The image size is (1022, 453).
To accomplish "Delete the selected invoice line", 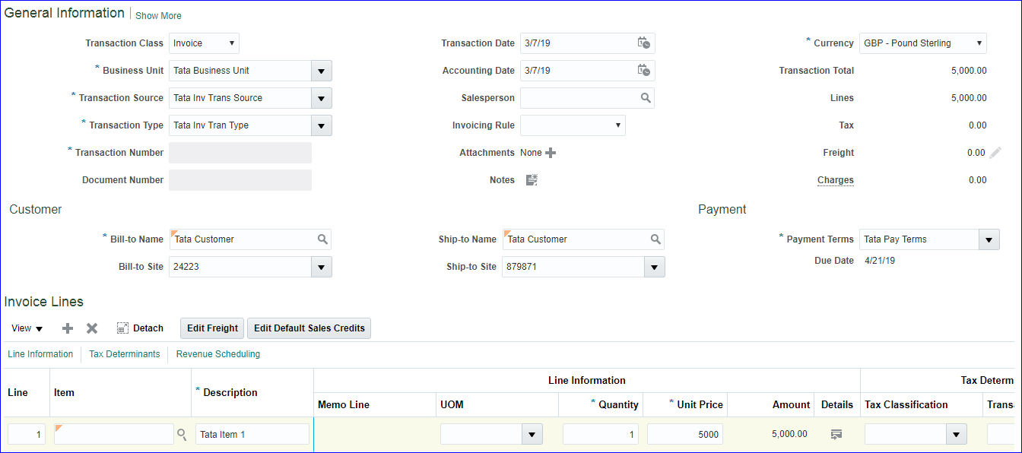I will 92,328.
